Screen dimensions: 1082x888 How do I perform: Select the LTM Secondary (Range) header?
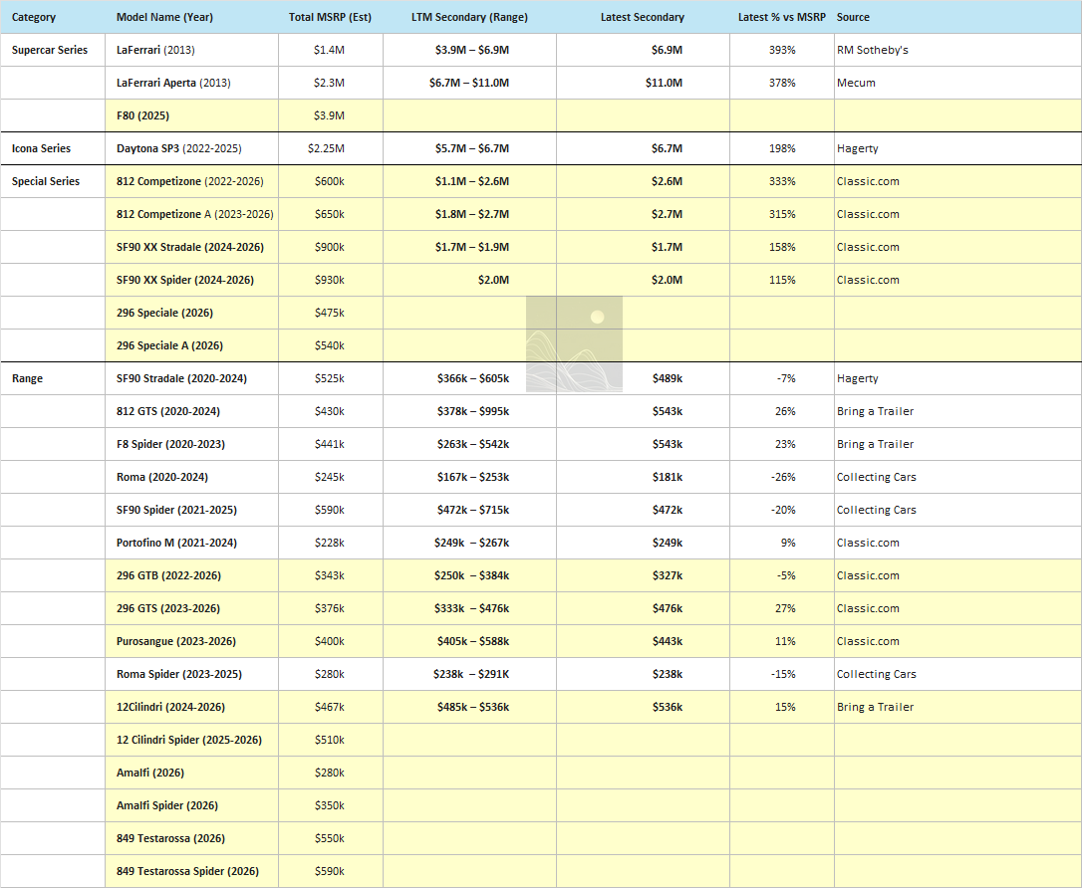(469, 17)
